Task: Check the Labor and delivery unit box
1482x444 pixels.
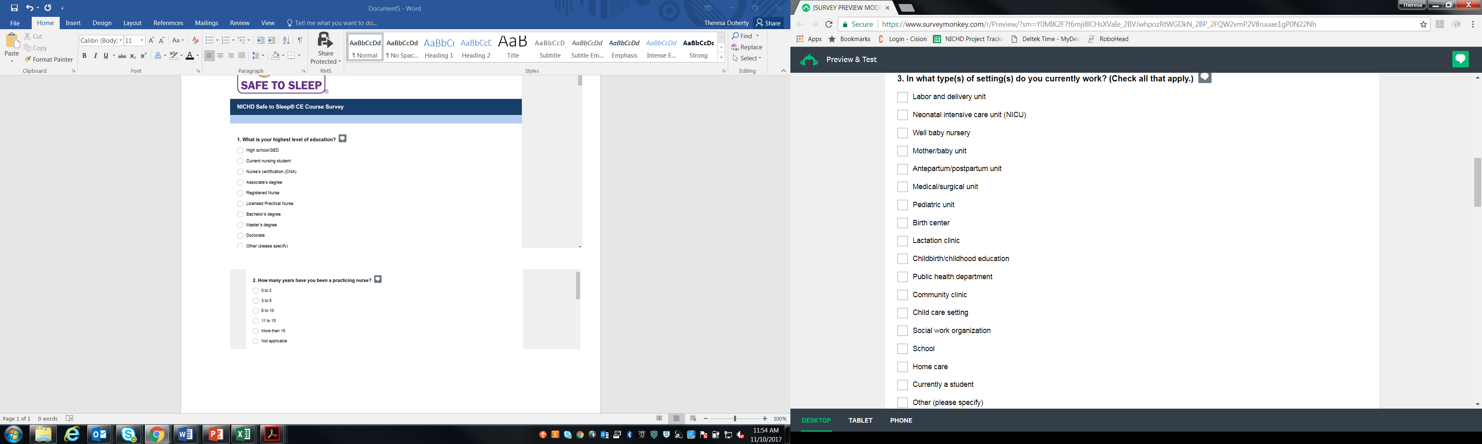Action: [903, 97]
